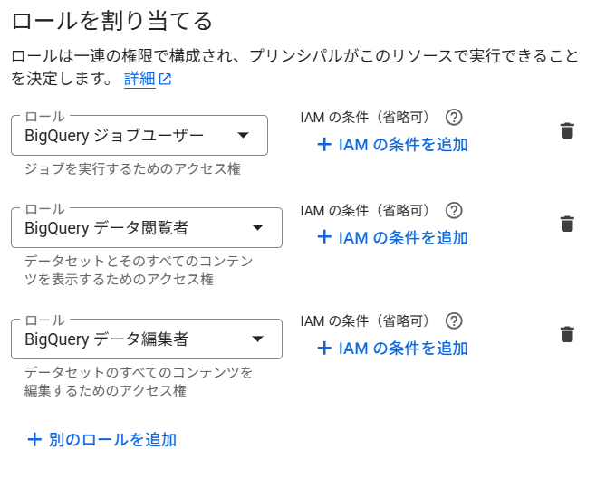Viewport: 606px width, 478px height.
Task: Delete the BigQuery ジョブユーザー role row
Action: (x=567, y=130)
